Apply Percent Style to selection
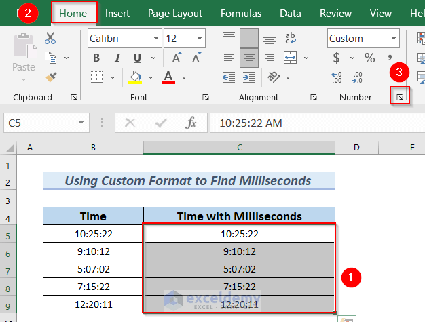 coord(370,58)
